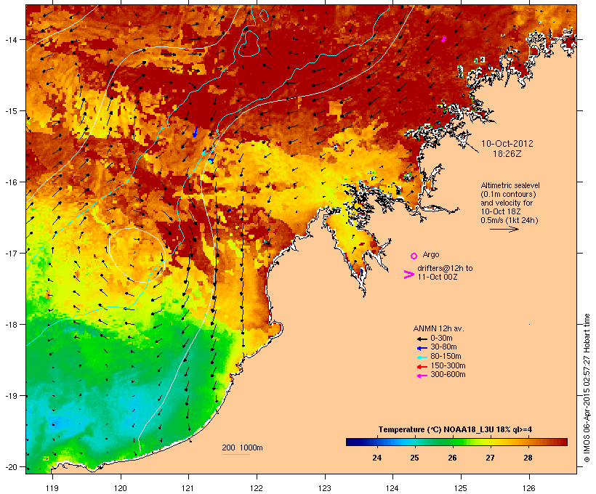The height and width of the screenshot is (494, 596).
Task: Click the latitude axis label -20
Action: tap(10, 467)
